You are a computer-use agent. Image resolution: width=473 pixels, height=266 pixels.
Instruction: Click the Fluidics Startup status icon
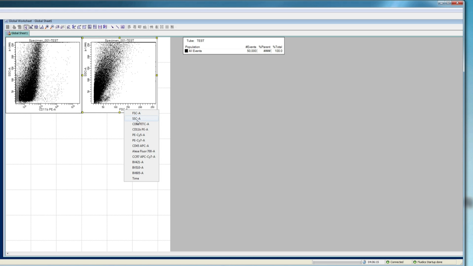[x=415, y=262]
